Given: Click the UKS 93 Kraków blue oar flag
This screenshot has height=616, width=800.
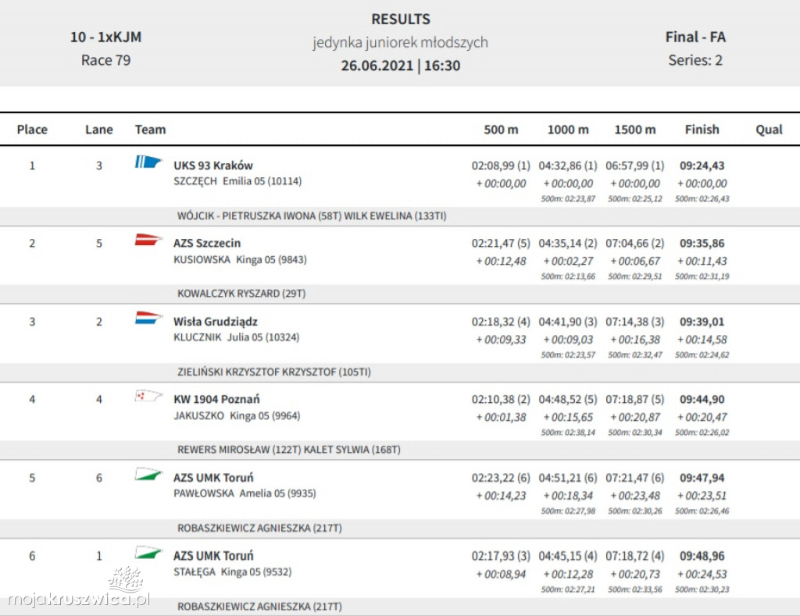Looking at the screenshot, I should point(148,162).
